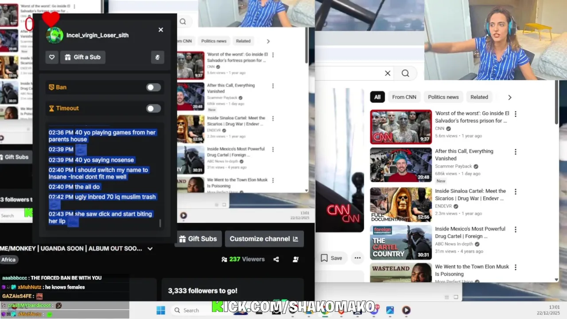Click play icon below small mirrored window
Screen dimensions: 567x319
tap(183, 216)
